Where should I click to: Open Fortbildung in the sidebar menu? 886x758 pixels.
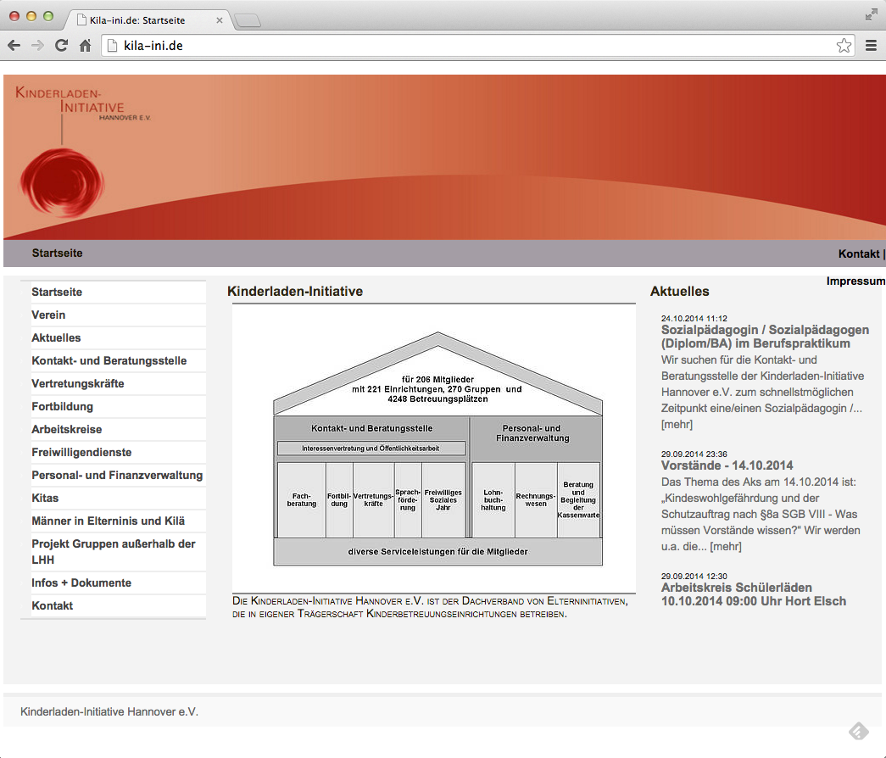62,406
